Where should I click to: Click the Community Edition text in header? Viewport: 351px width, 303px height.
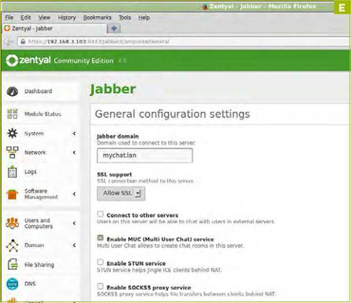pyautogui.click(x=84, y=60)
